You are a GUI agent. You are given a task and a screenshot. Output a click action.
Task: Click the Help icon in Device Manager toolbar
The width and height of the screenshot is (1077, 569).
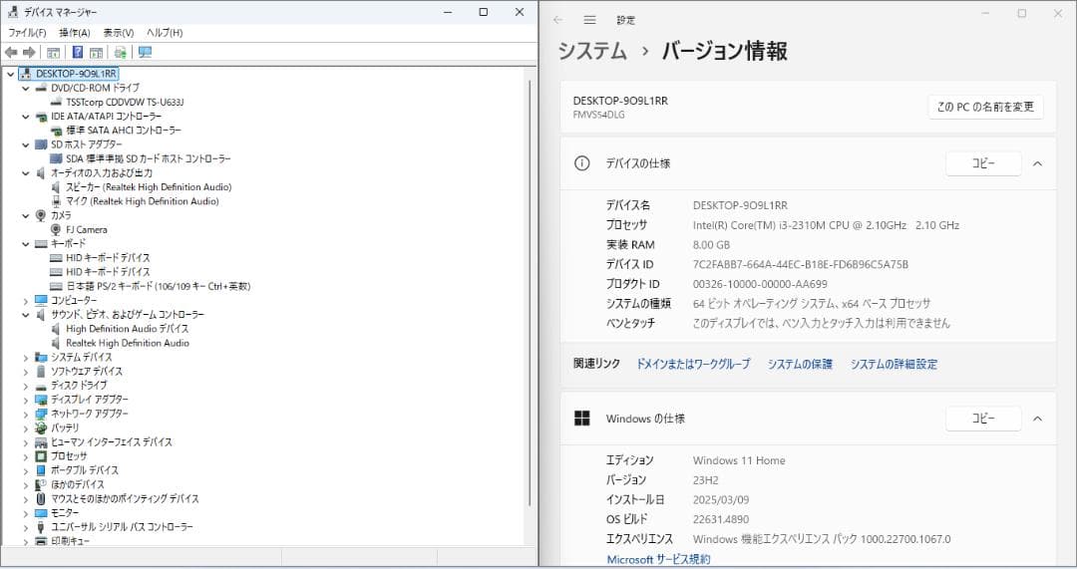pos(78,52)
